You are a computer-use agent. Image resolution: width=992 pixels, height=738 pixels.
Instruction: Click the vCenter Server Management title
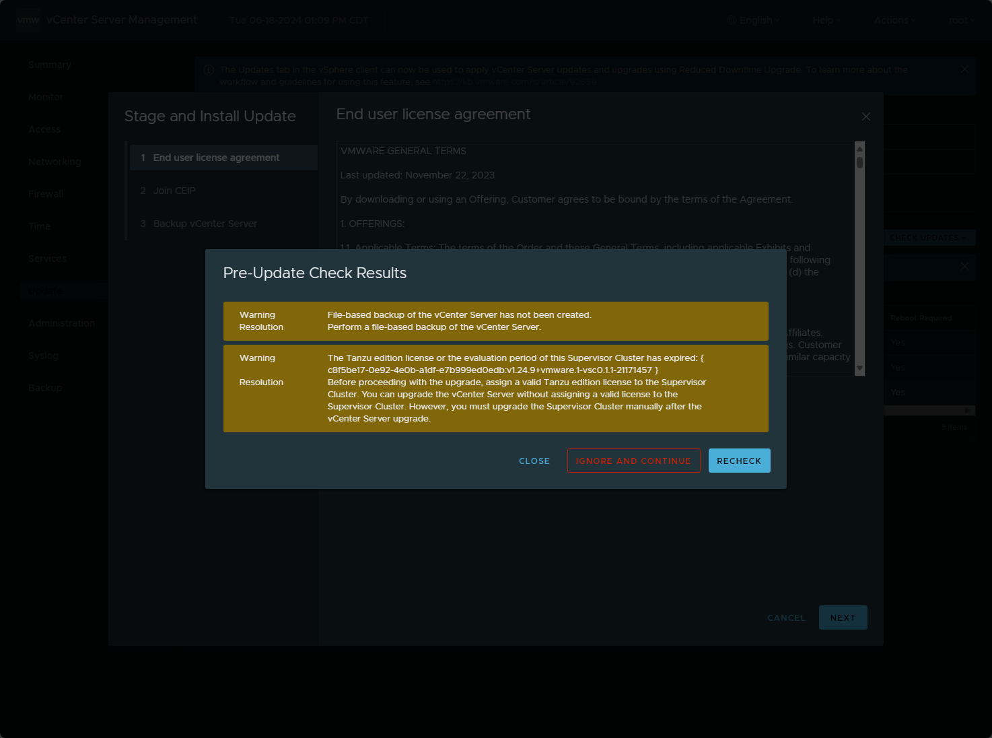pos(122,20)
